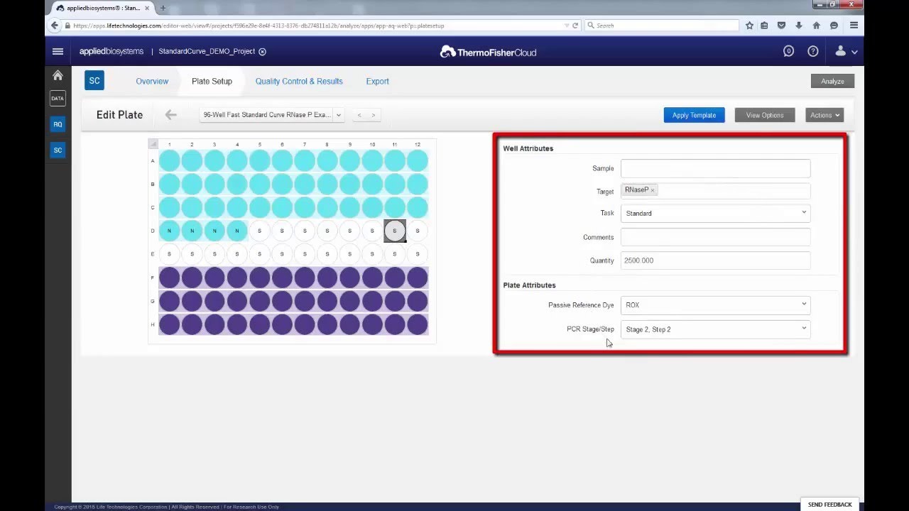Open the Export tab
Viewport: 909px width, 511px height.
[x=377, y=81]
